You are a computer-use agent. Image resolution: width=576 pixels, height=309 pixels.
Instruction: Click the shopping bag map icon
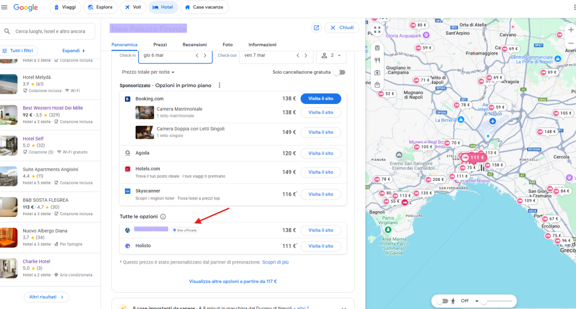pos(377,85)
